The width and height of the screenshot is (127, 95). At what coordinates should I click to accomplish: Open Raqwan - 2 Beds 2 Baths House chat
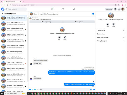click(14, 35)
